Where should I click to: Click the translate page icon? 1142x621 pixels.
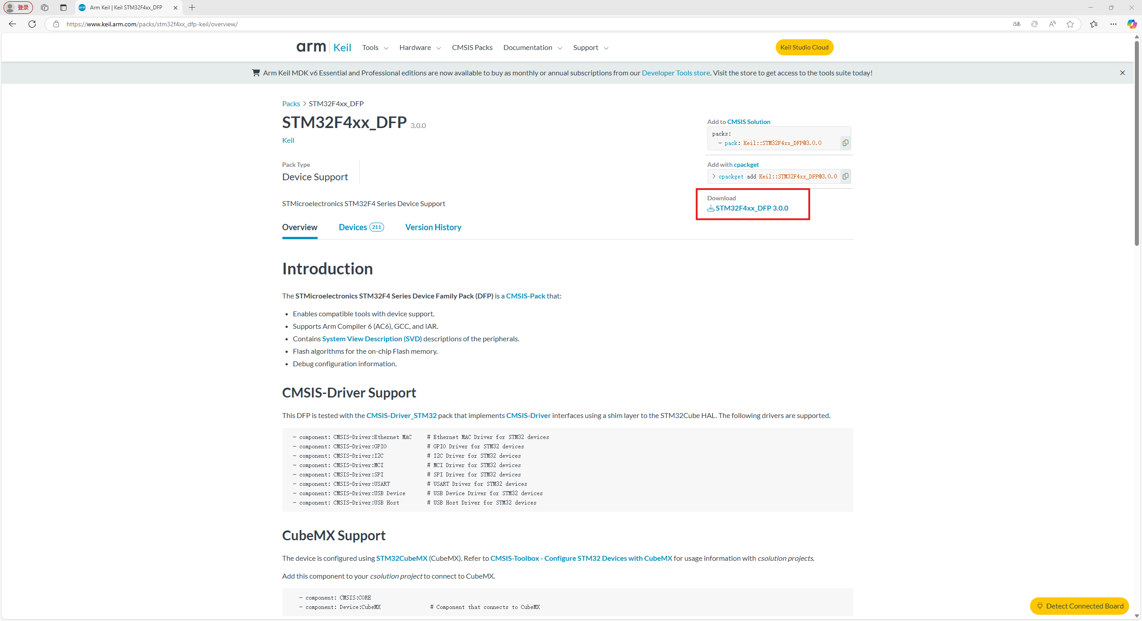1017,24
